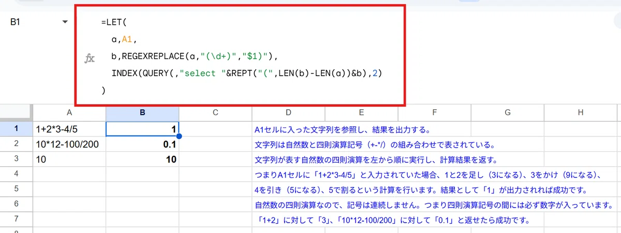Viewport: 621px width, 233px height.
Task: Select column A header
Action: 69,112
